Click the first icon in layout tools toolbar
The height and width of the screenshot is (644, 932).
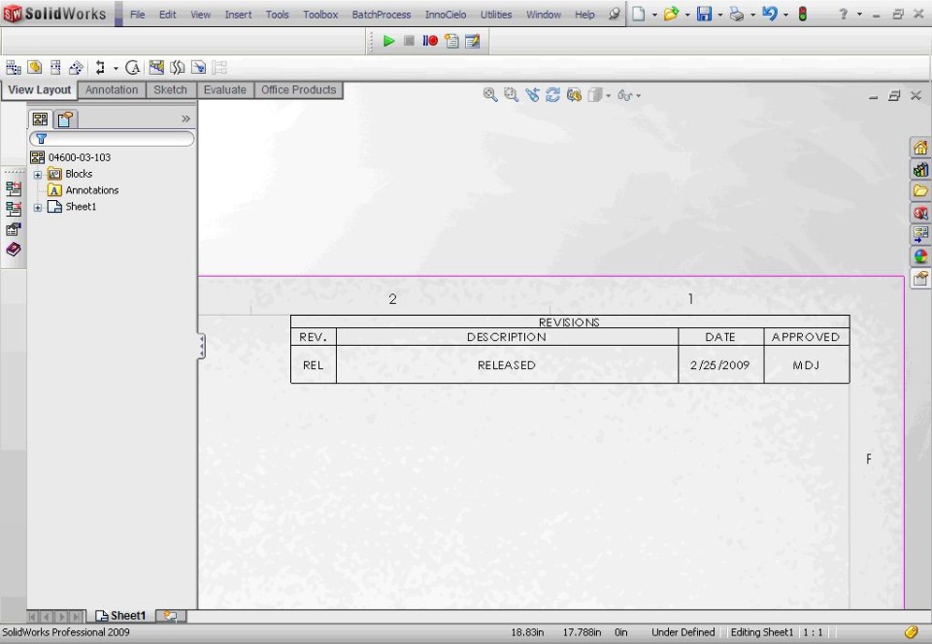(x=13, y=68)
